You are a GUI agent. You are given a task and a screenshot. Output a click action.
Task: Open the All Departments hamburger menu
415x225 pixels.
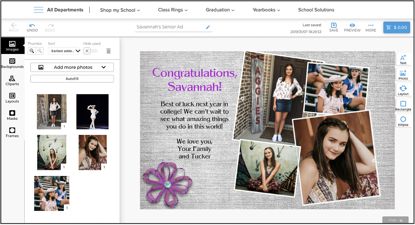coord(38,10)
